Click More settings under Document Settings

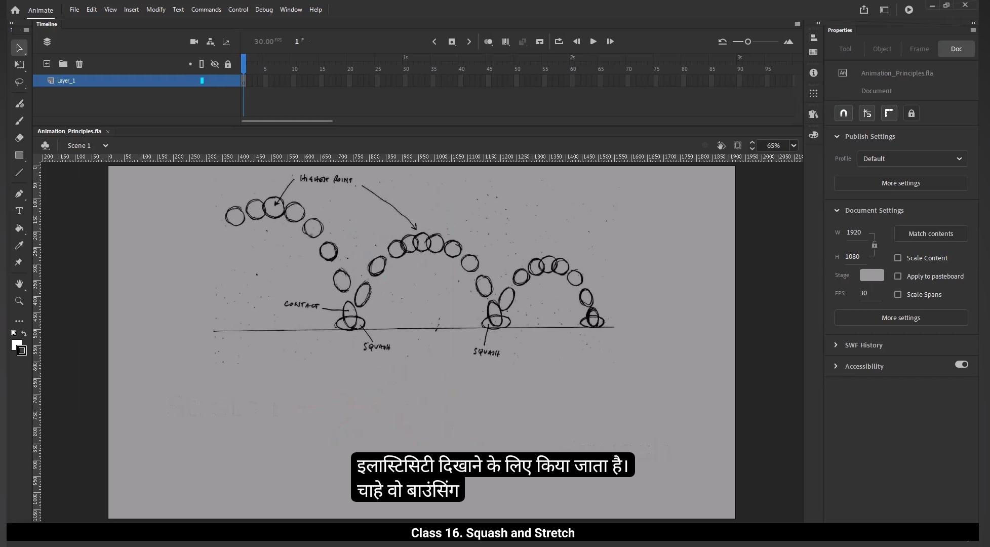(x=901, y=318)
